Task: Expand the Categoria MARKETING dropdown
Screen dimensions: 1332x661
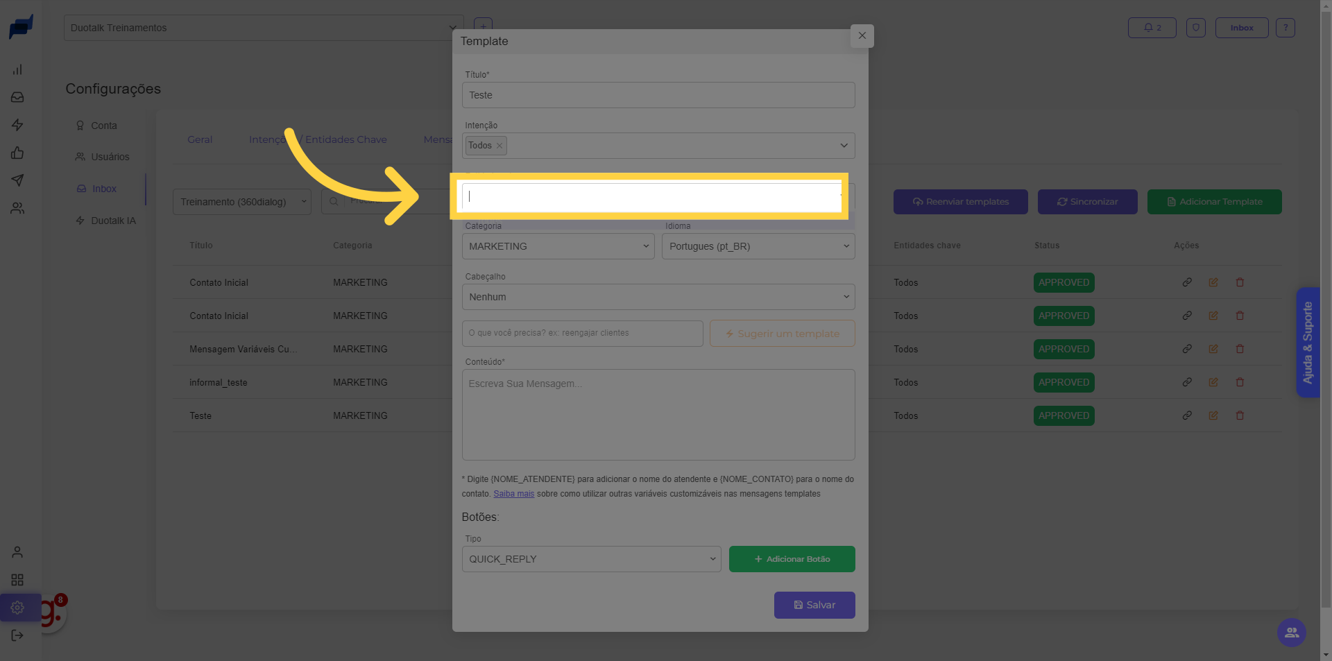Action: [x=558, y=246]
